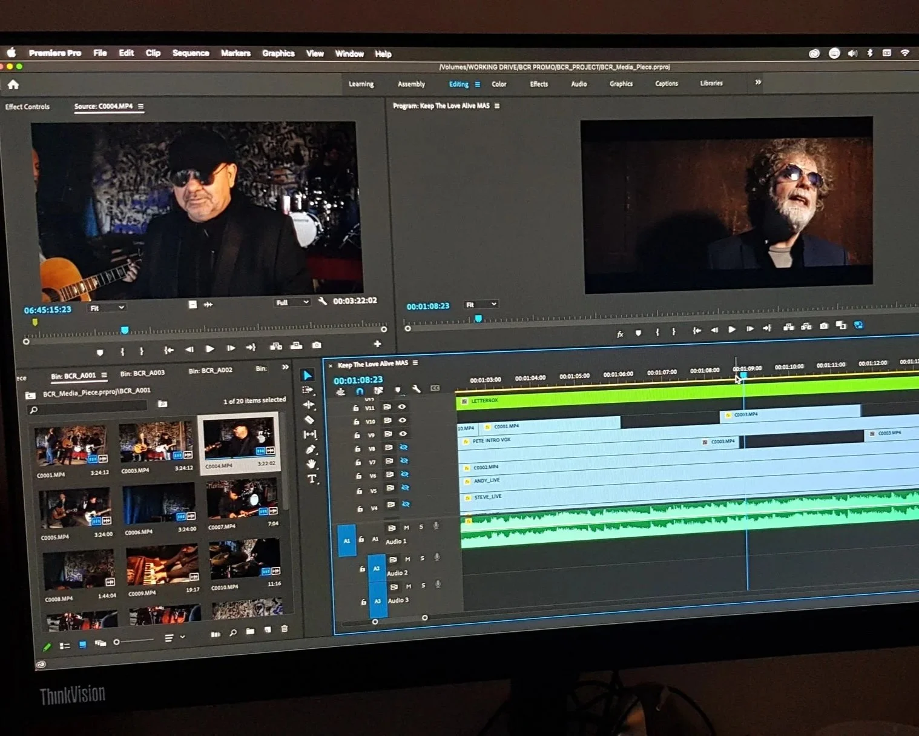The height and width of the screenshot is (736, 919).
Task: Open the Full resolution dropdown
Action: 291,302
